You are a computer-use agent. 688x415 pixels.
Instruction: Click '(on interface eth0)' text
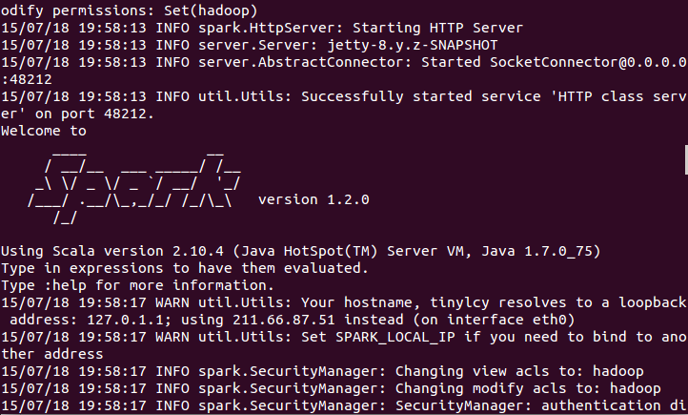pos(494,320)
